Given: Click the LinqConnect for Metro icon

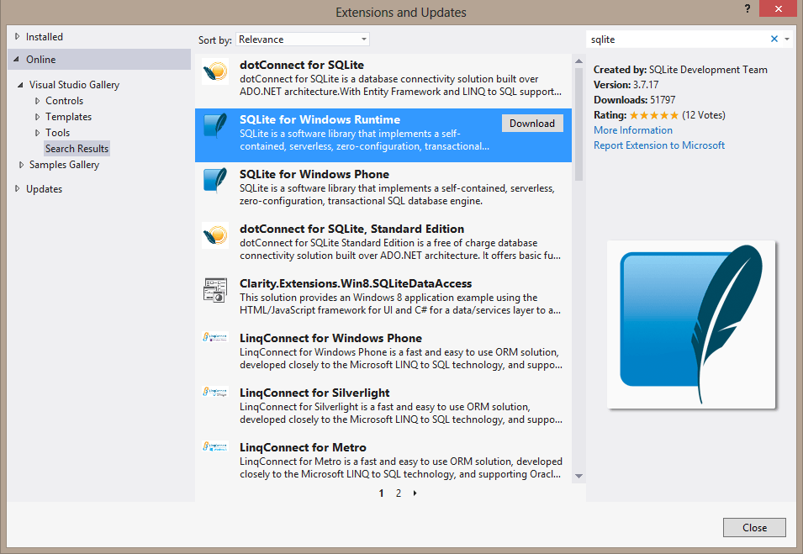Looking at the screenshot, I should click(x=215, y=446).
